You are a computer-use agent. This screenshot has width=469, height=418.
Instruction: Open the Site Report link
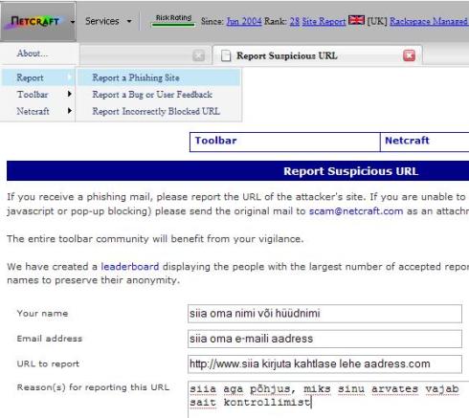pos(324,21)
